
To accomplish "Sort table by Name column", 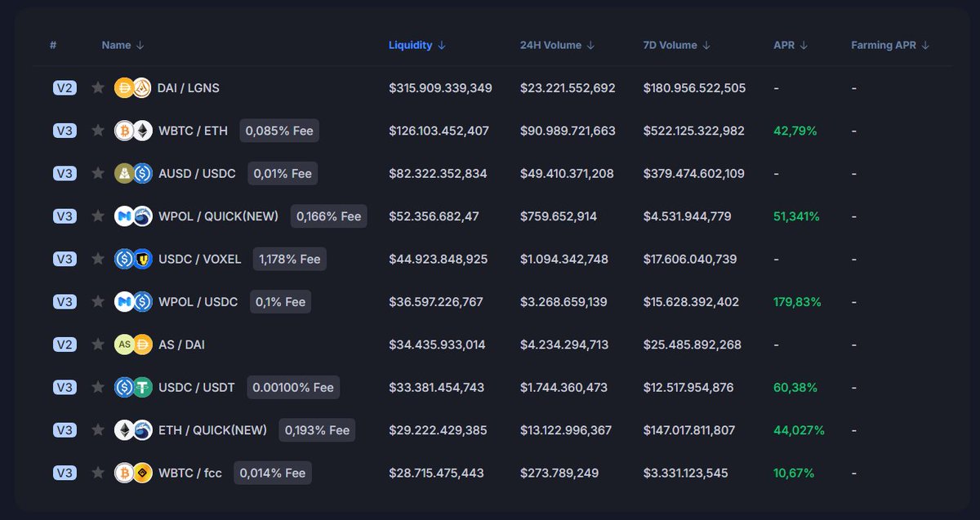I will 122,45.
